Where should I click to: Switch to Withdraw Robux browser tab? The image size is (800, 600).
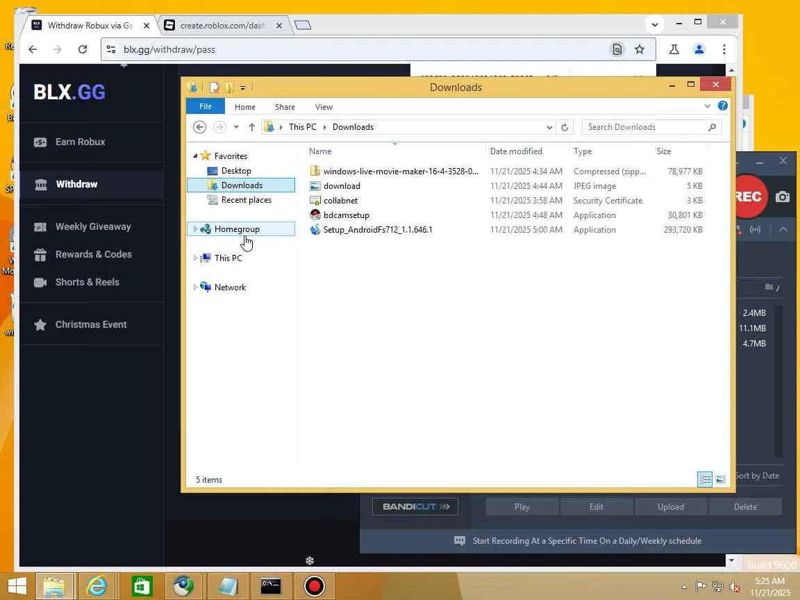pos(90,26)
